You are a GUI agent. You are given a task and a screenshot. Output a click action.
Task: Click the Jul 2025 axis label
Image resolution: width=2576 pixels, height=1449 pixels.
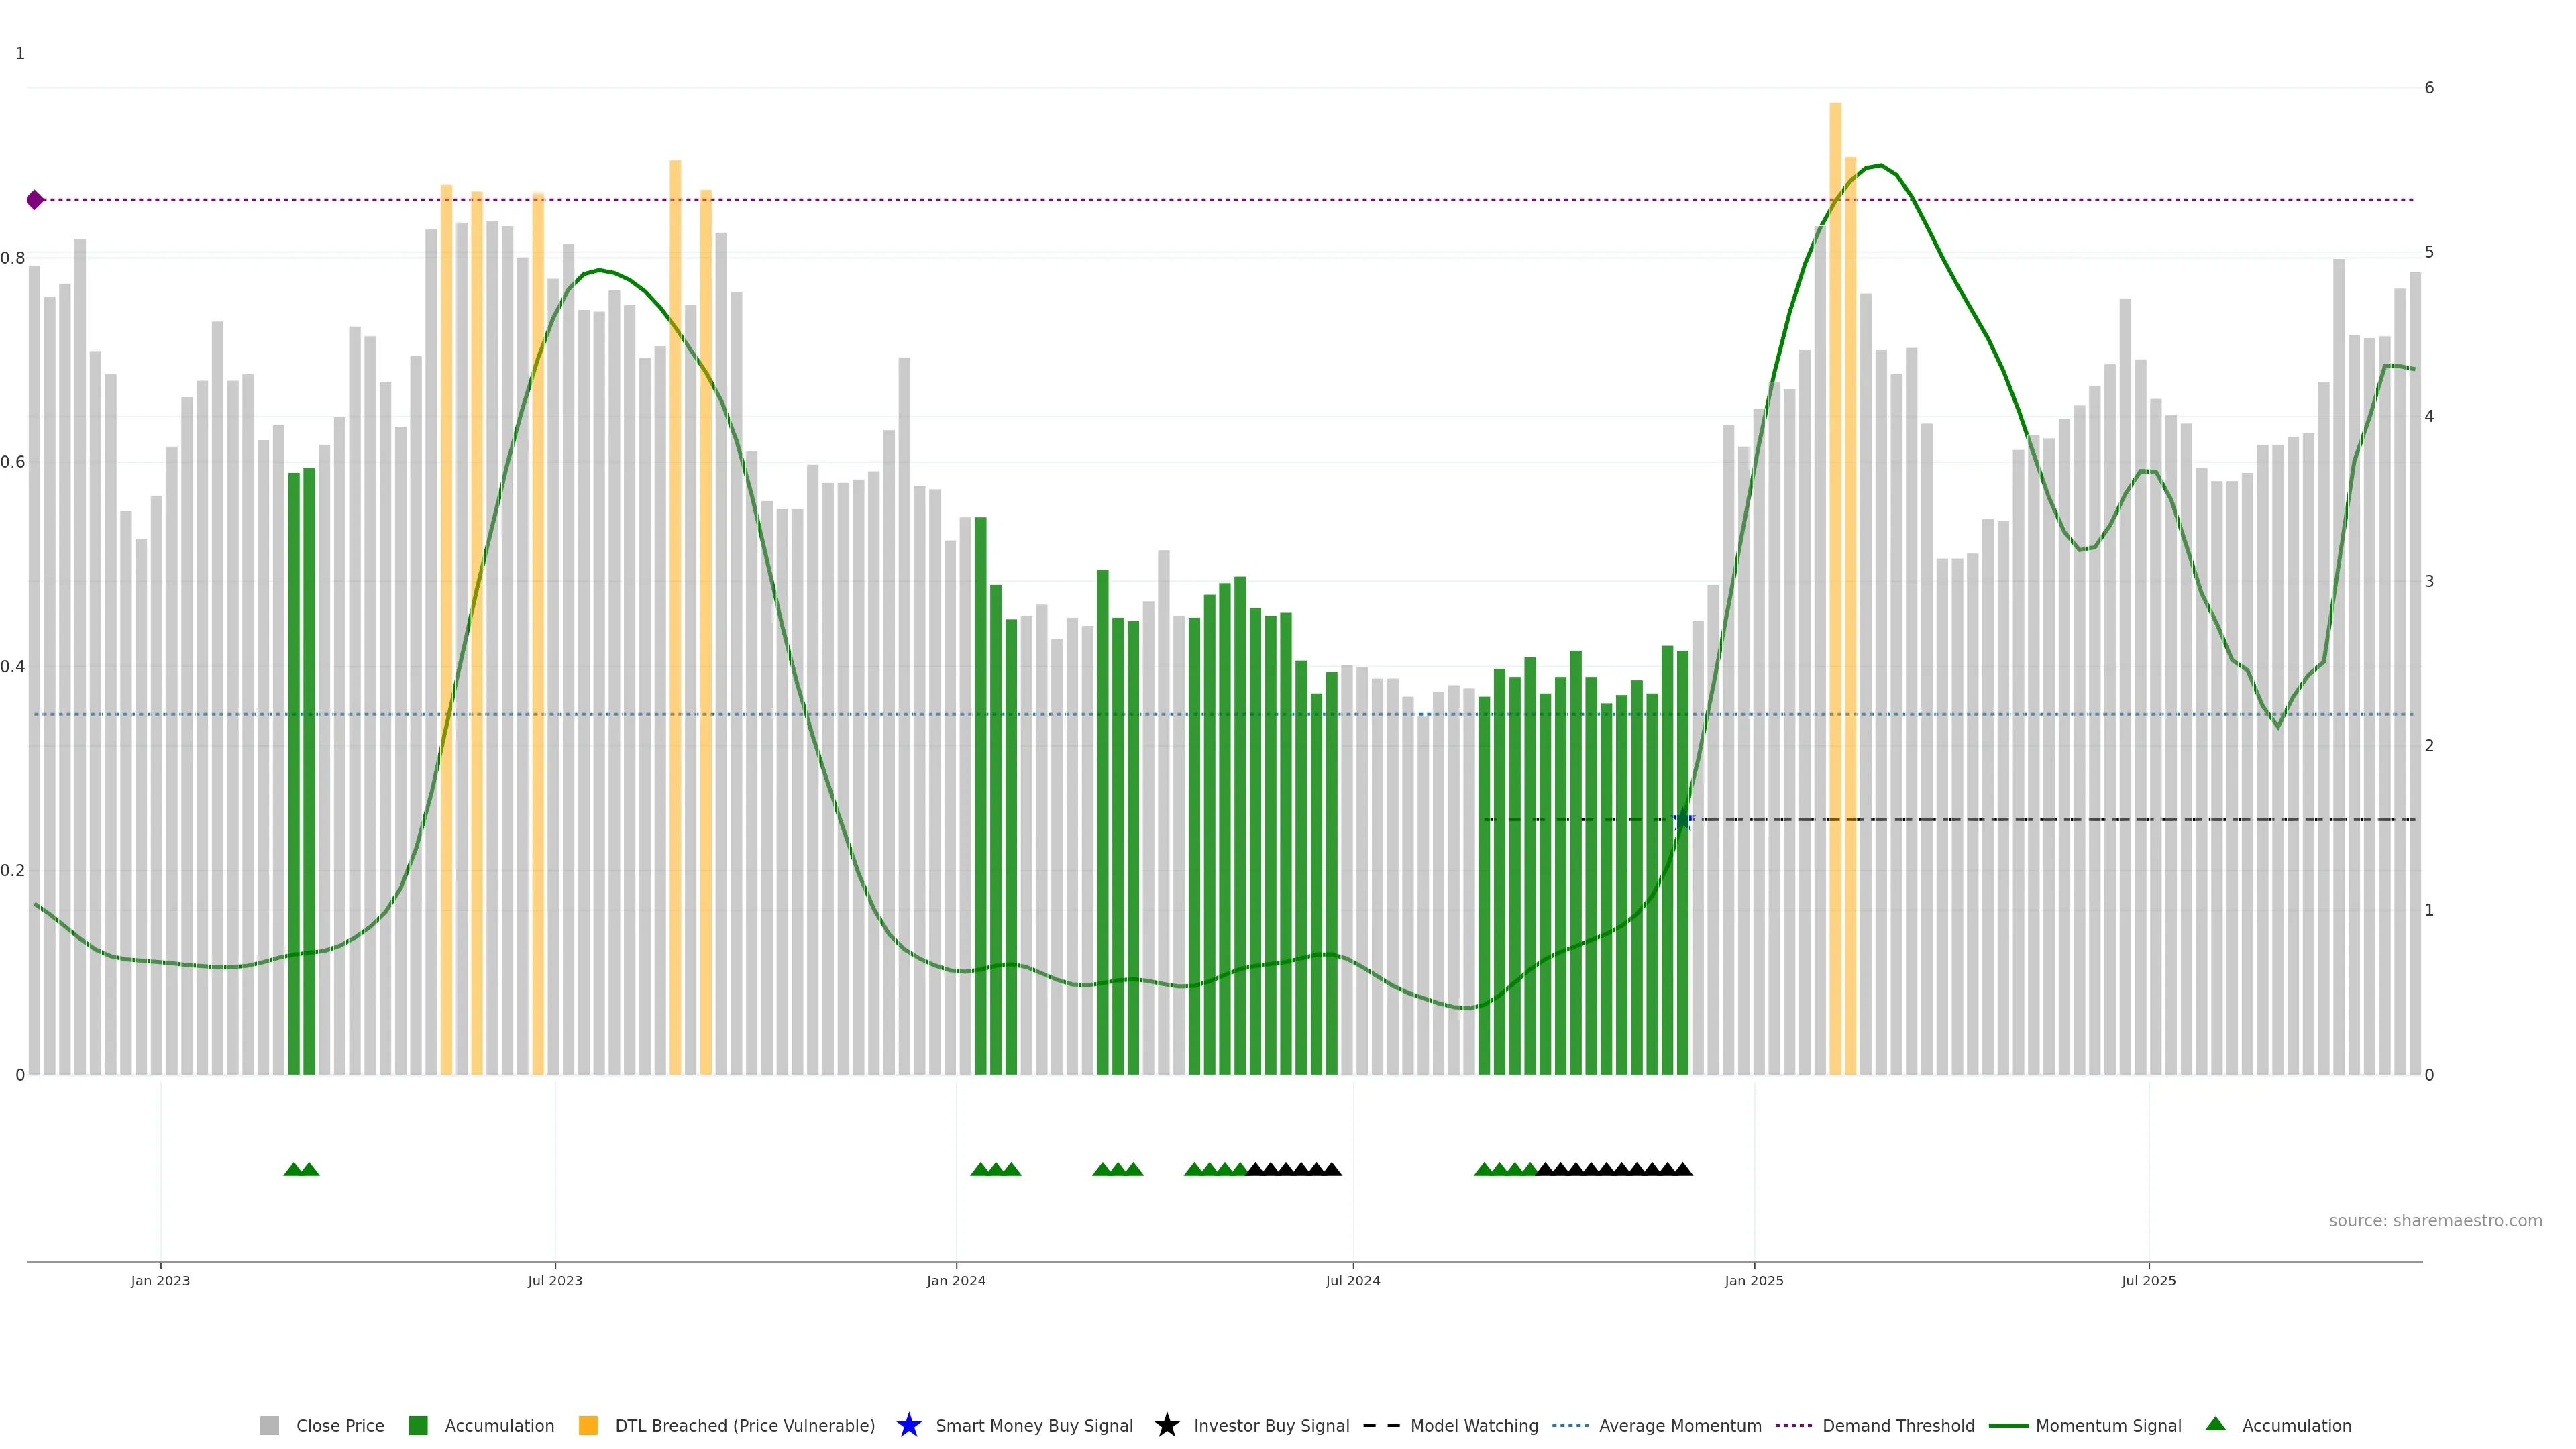(2148, 1281)
